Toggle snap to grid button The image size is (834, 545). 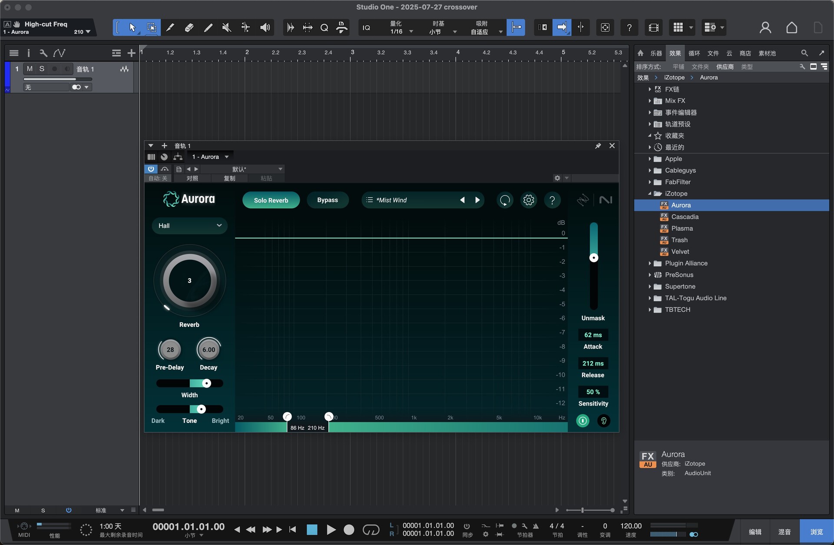tap(516, 28)
